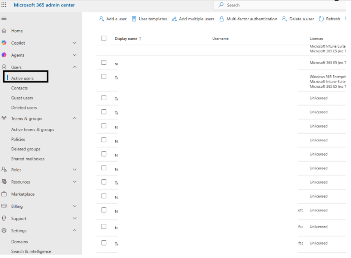The image size is (351, 258).
Task: Expand the Resources section chevron
Action: pyautogui.click(x=75, y=182)
